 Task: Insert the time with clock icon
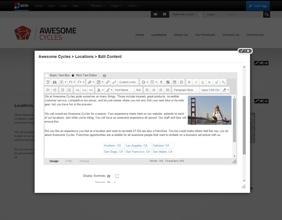(181, 82)
